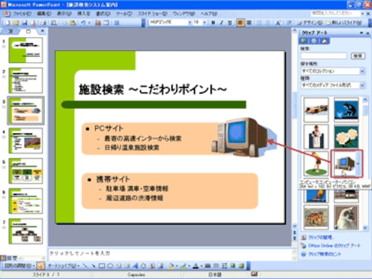Toggle Italic formatting
The height and width of the screenshot is (279, 372).
pyautogui.click(x=221, y=23)
